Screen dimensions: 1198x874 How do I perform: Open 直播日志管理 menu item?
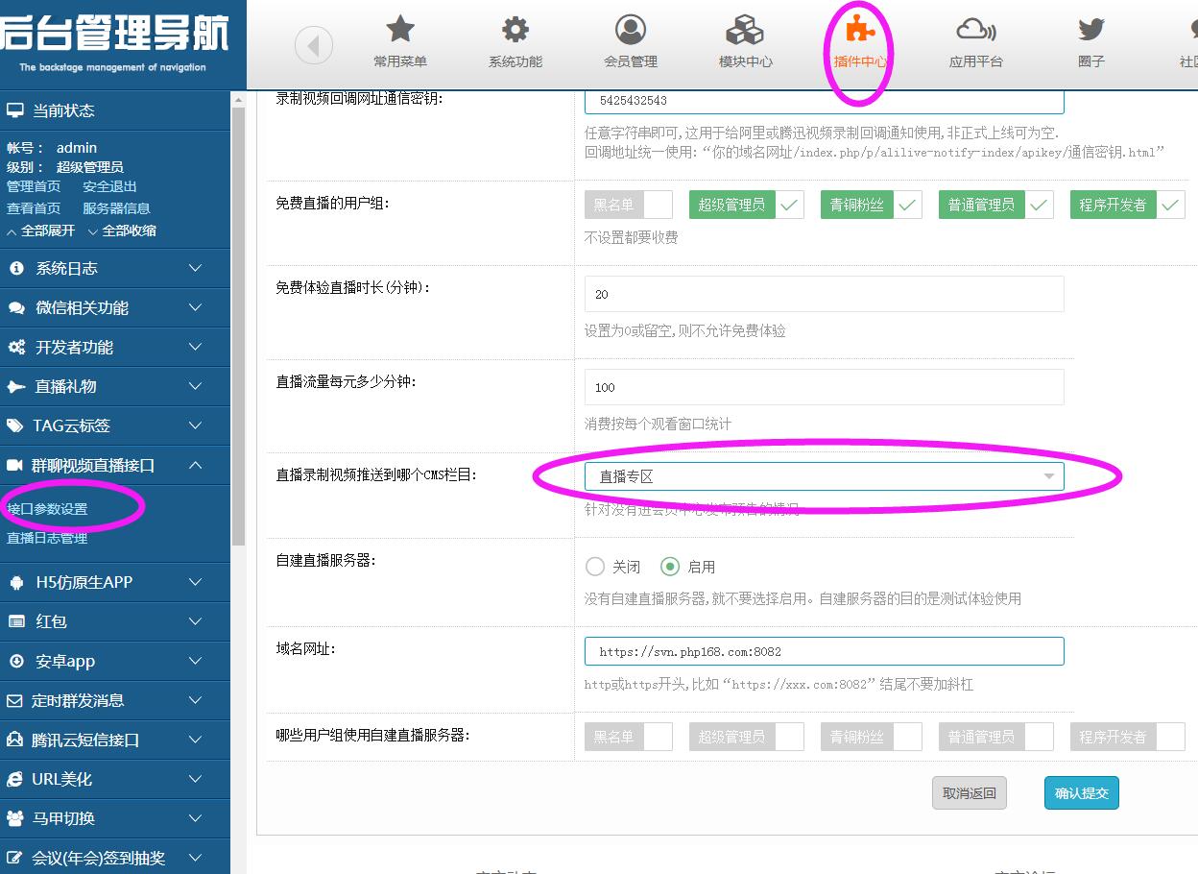point(47,538)
